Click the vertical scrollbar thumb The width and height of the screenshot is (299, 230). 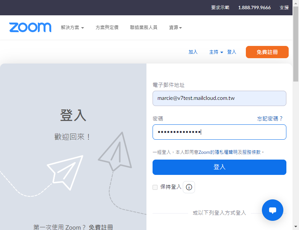296,44
